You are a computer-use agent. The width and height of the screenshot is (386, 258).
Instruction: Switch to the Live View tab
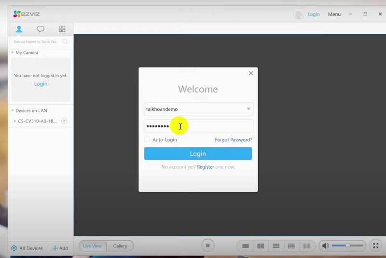point(92,245)
